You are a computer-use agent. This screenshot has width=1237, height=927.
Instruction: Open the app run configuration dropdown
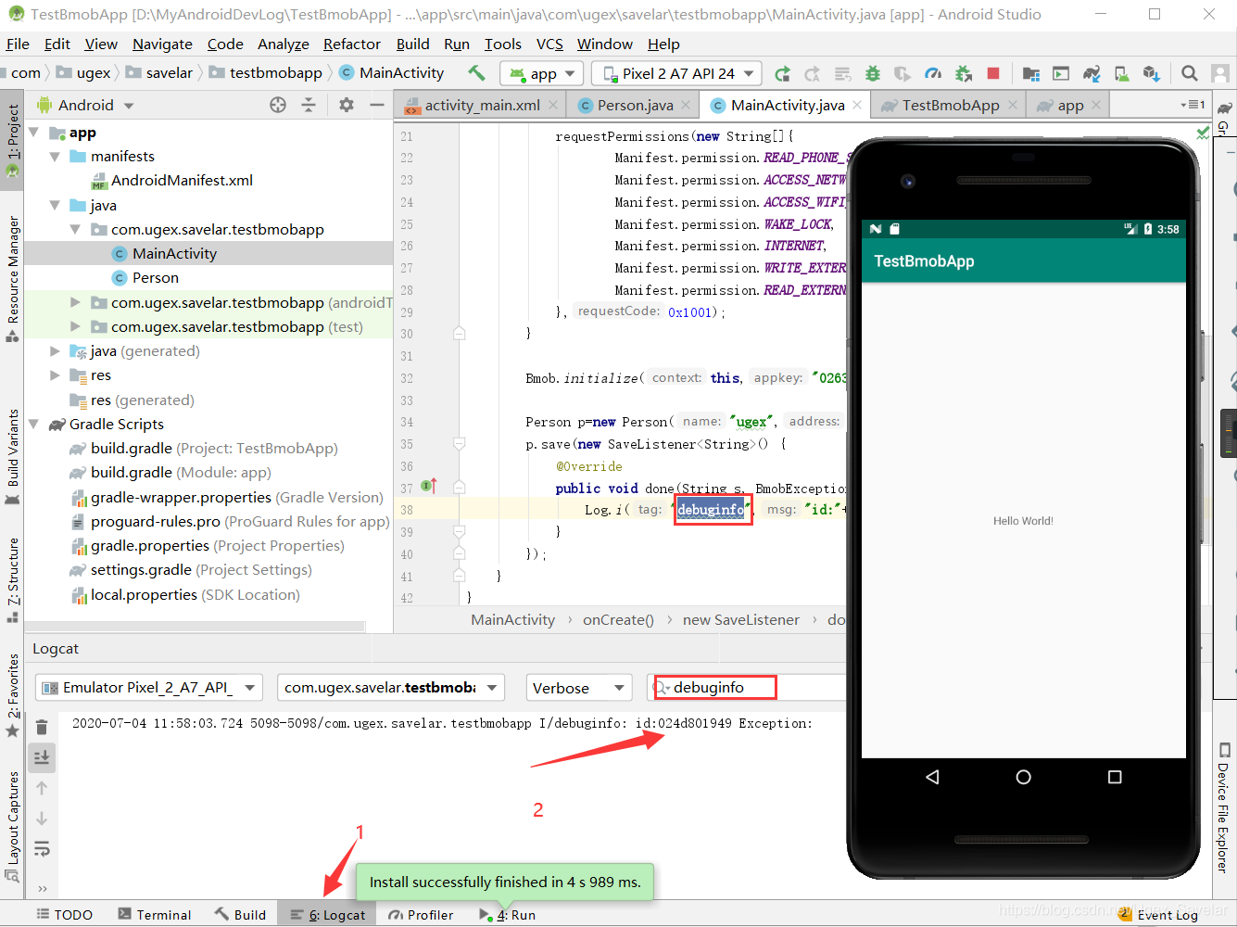pyautogui.click(x=542, y=73)
